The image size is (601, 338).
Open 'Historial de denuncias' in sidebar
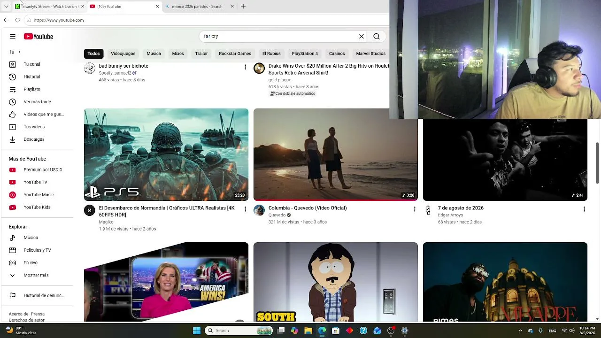38,296
